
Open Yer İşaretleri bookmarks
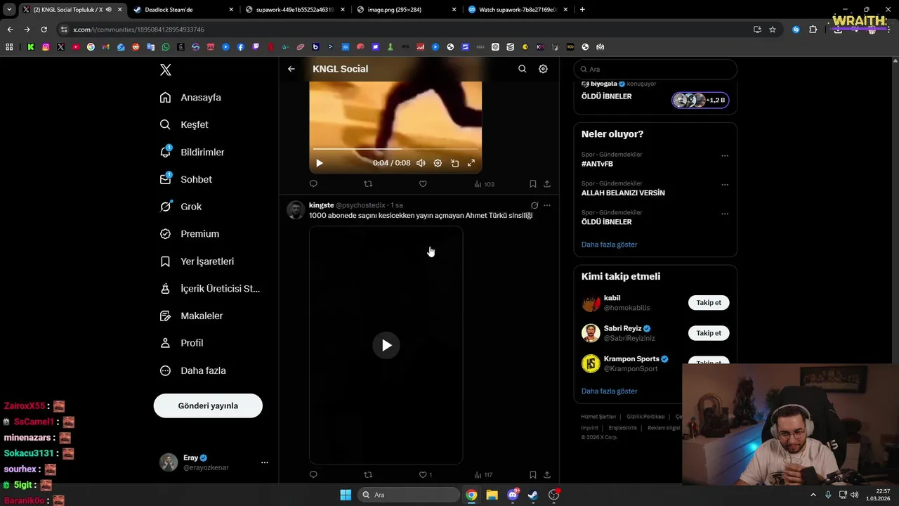197,261
